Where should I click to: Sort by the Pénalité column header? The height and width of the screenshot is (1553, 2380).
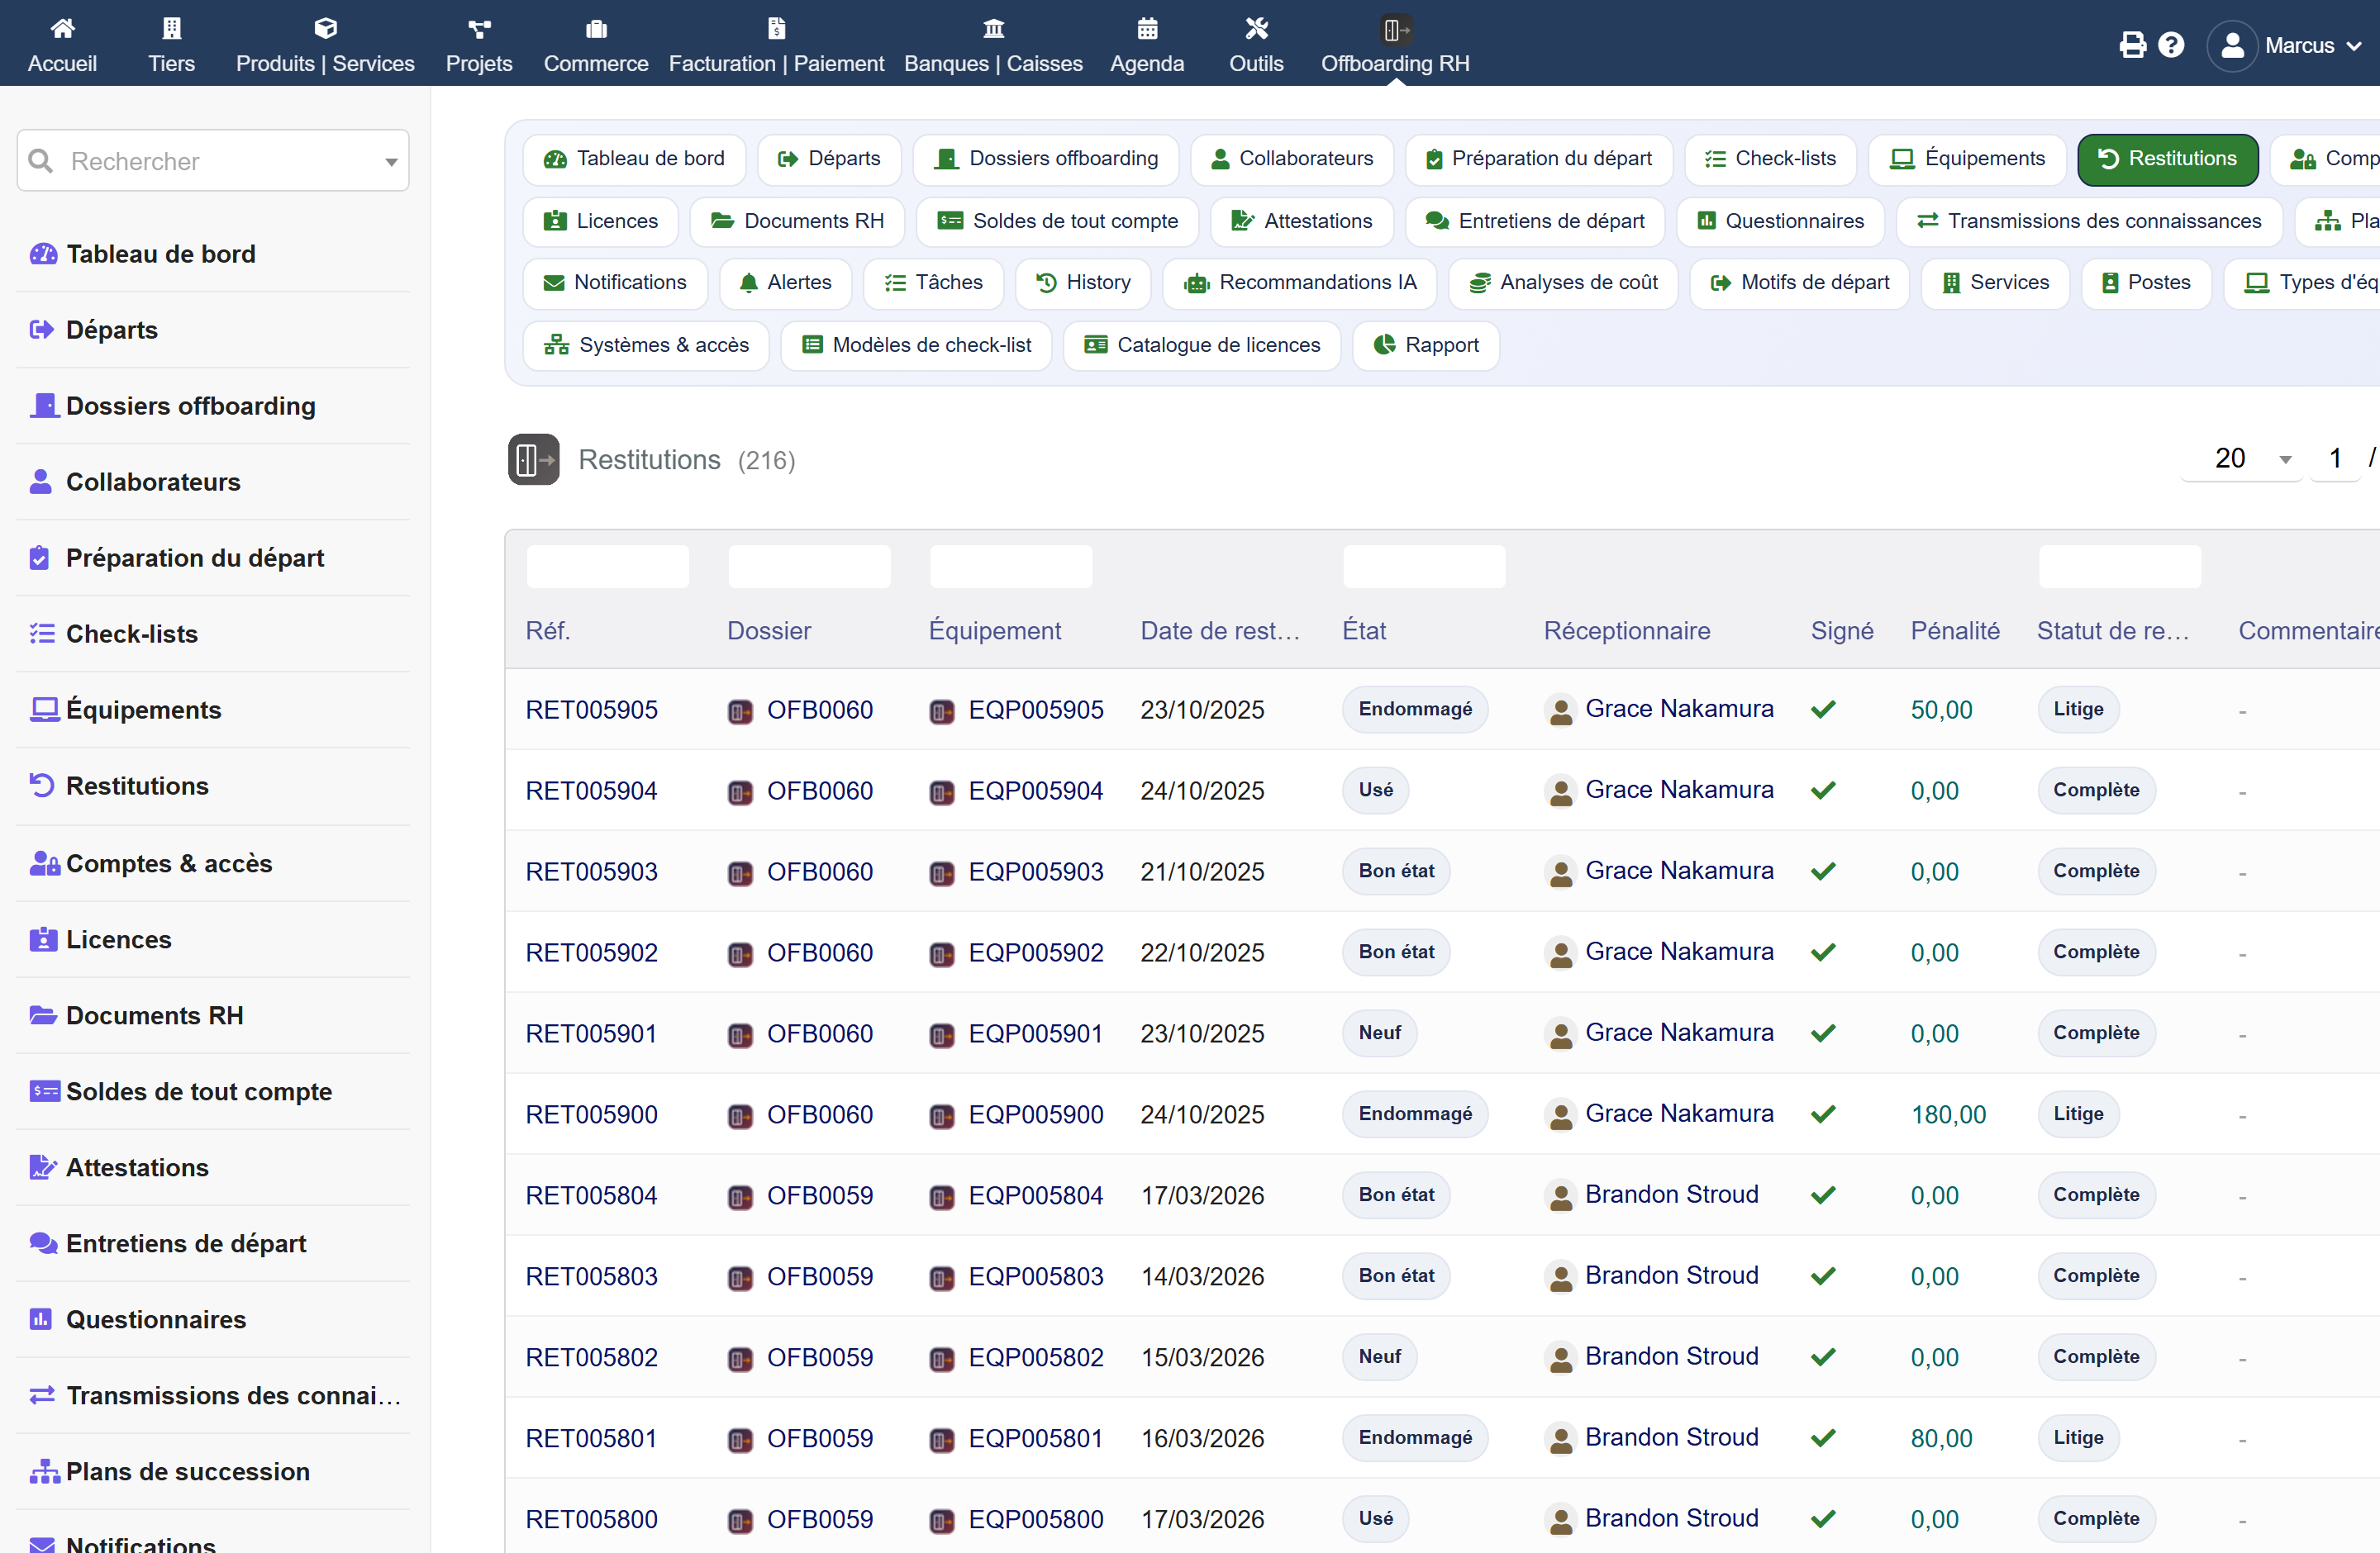pos(1955,630)
